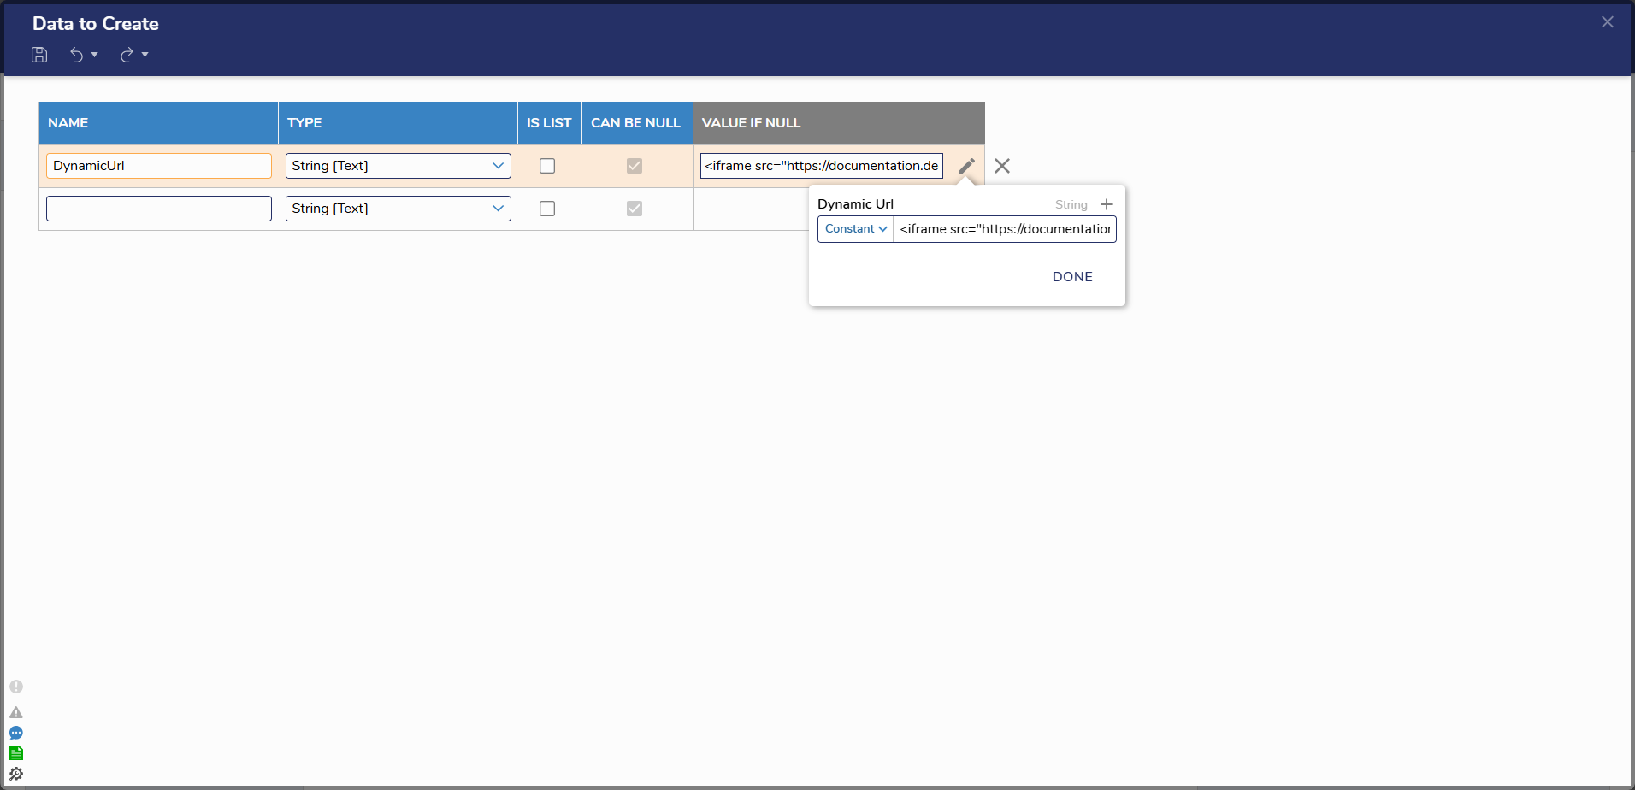Delete the DynamicUrl row with X icon
The height and width of the screenshot is (790, 1635).
pos(1002,166)
